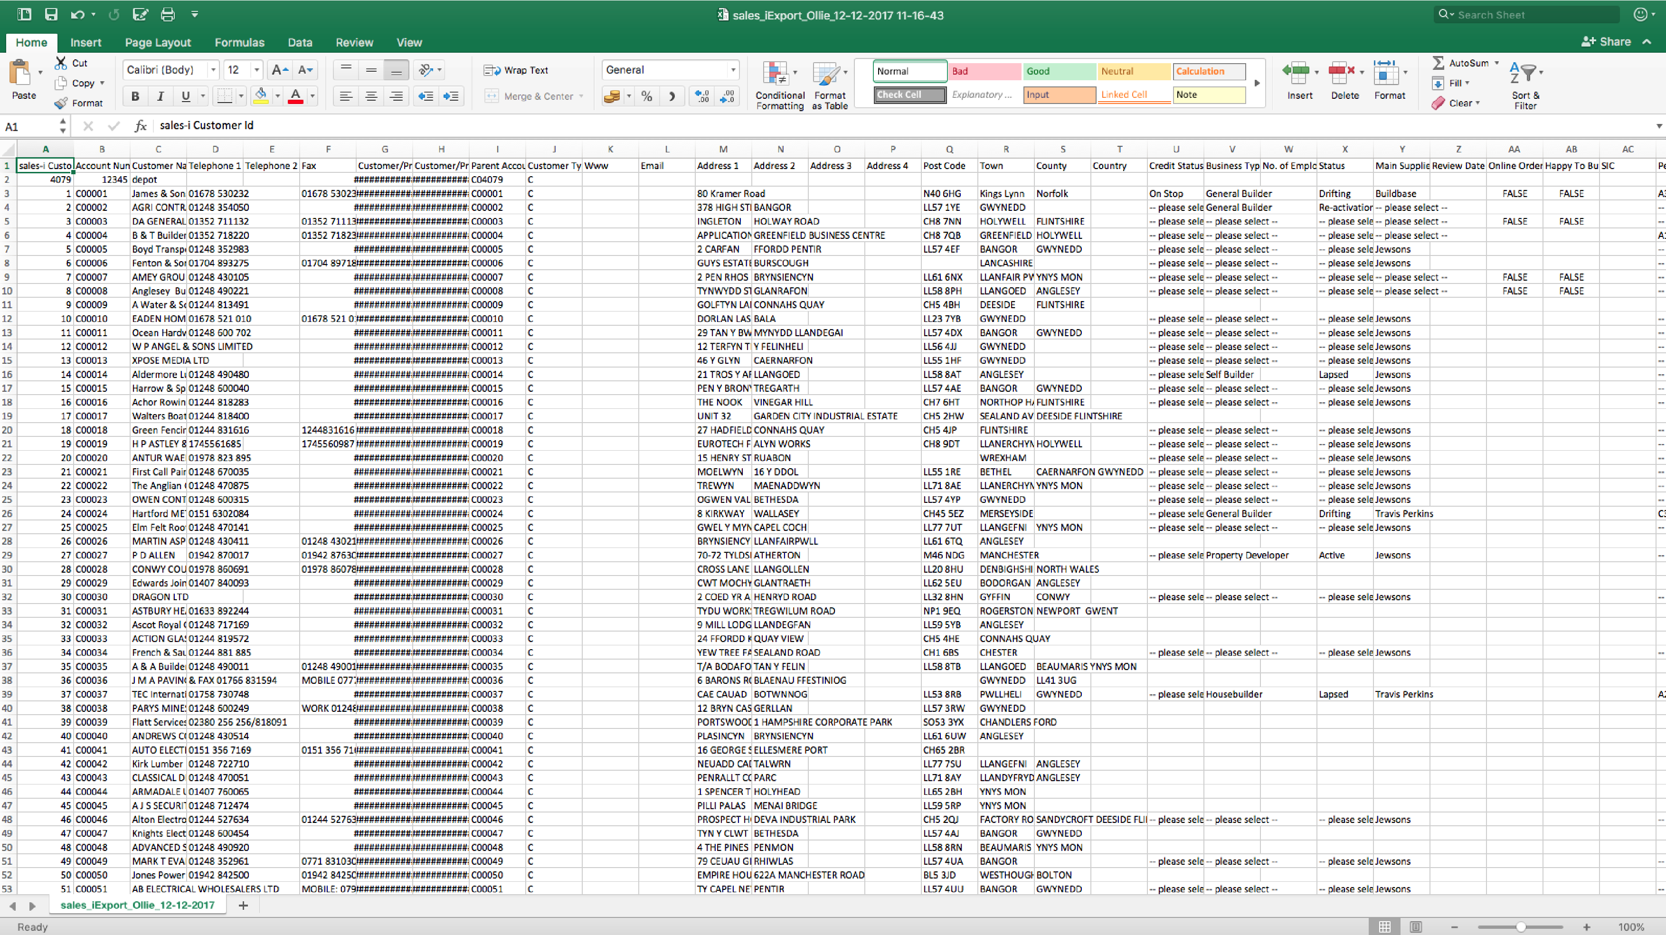Open the Page Layout ribbon tab
Image resolution: width=1666 pixels, height=935 pixels.
point(158,42)
